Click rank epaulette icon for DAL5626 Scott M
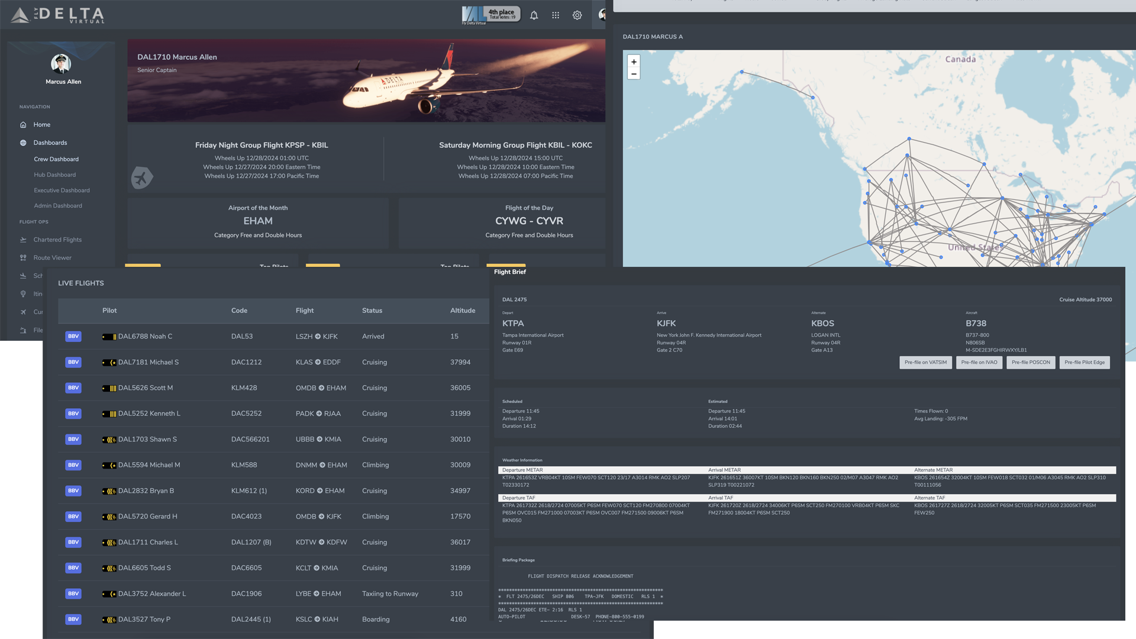Screen dimensions: 1136x639 [109, 388]
